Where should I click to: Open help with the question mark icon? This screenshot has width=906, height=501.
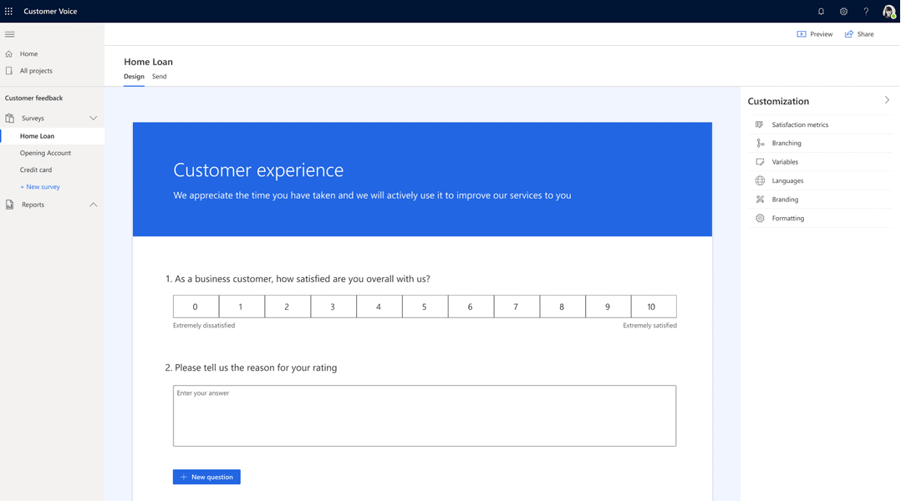pyautogui.click(x=866, y=11)
